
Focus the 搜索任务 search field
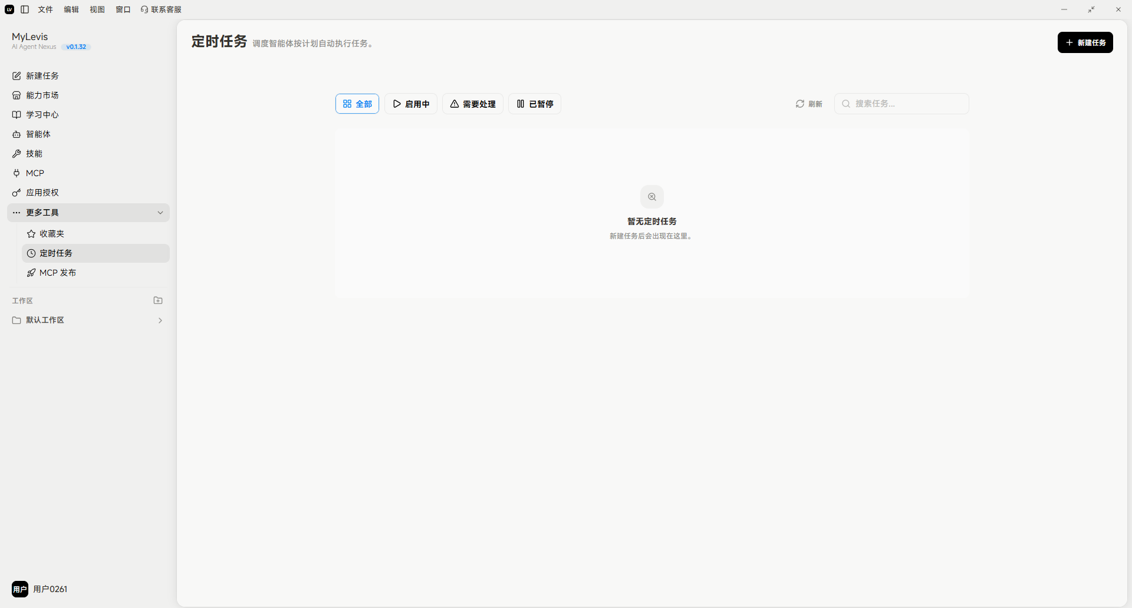click(901, 104)
